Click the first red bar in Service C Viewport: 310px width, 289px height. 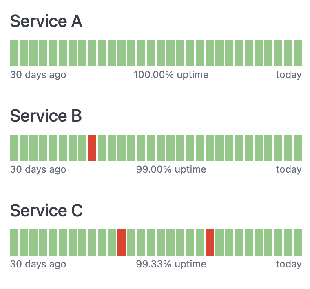tap(122, 242)
